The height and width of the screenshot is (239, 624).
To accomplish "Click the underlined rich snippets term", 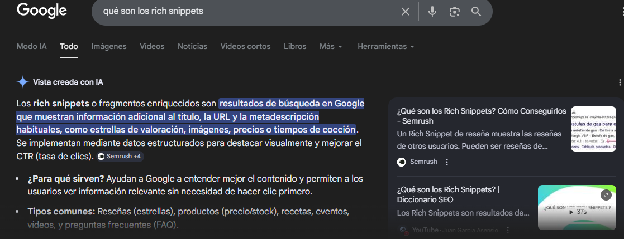I will 61,103.
